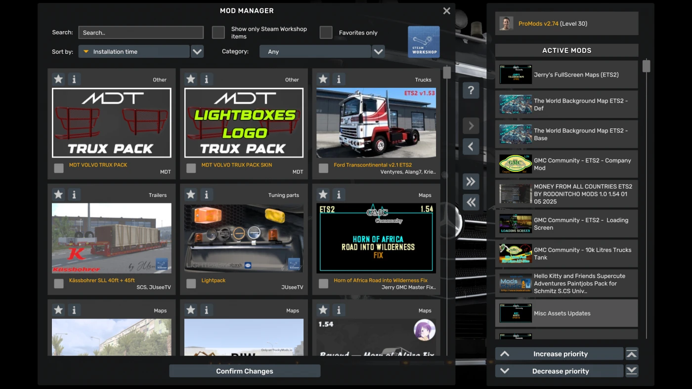Viewport: 692px width, 389px height.
Task: Open info for Ford Transcontinental v2.1
Action: pyautogui.click(x=339, y=79)
